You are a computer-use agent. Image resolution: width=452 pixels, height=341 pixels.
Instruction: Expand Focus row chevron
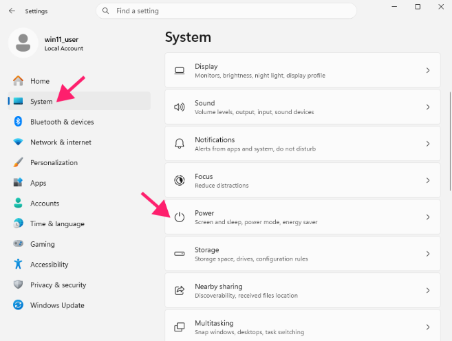click(428, 180)
